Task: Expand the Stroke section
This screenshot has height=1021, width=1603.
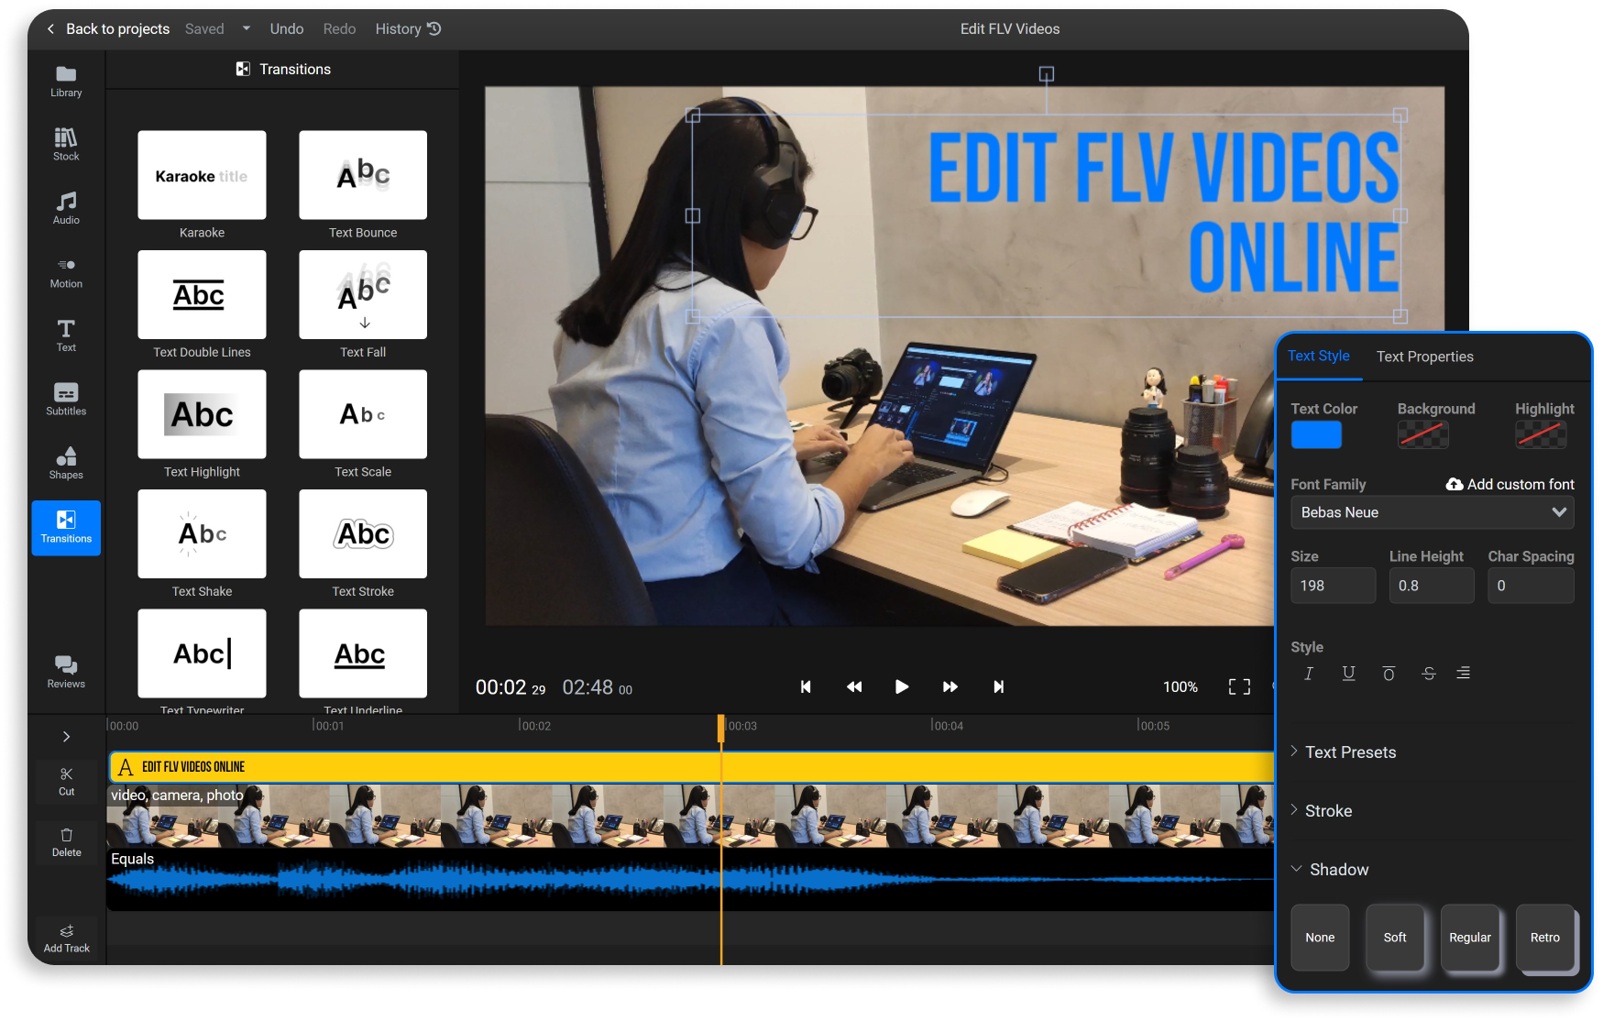Action: 1328,810
